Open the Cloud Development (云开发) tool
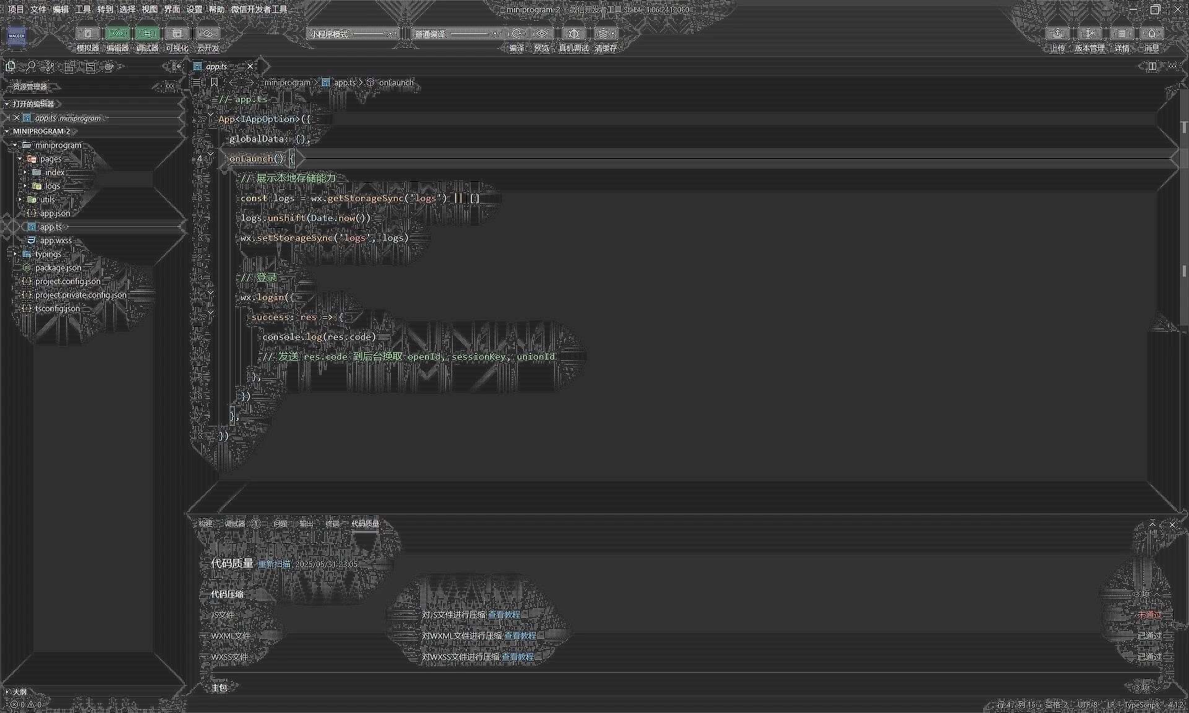The image size is (1189, 713). click(x=207, y=33)
